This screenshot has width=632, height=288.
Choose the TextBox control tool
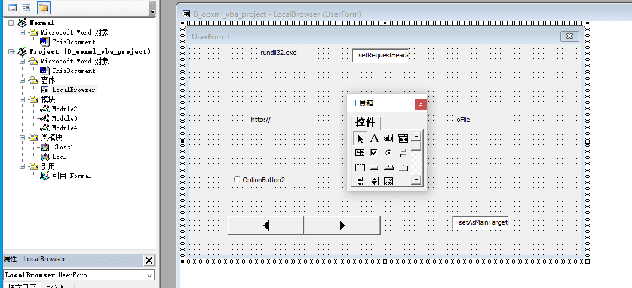388,139
